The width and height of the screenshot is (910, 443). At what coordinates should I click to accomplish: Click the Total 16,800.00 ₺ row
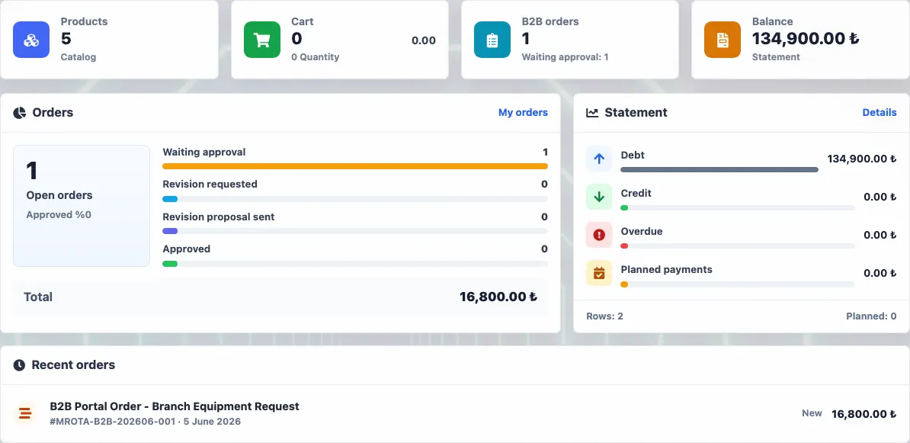tap(280, 297)
